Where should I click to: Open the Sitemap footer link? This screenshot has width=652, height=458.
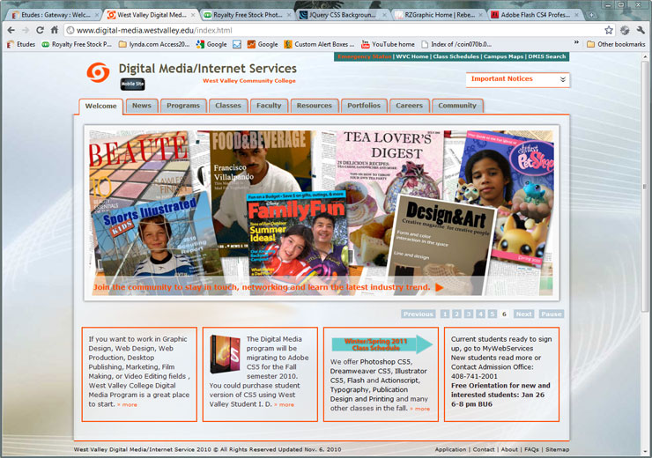(x=557, y=449)
